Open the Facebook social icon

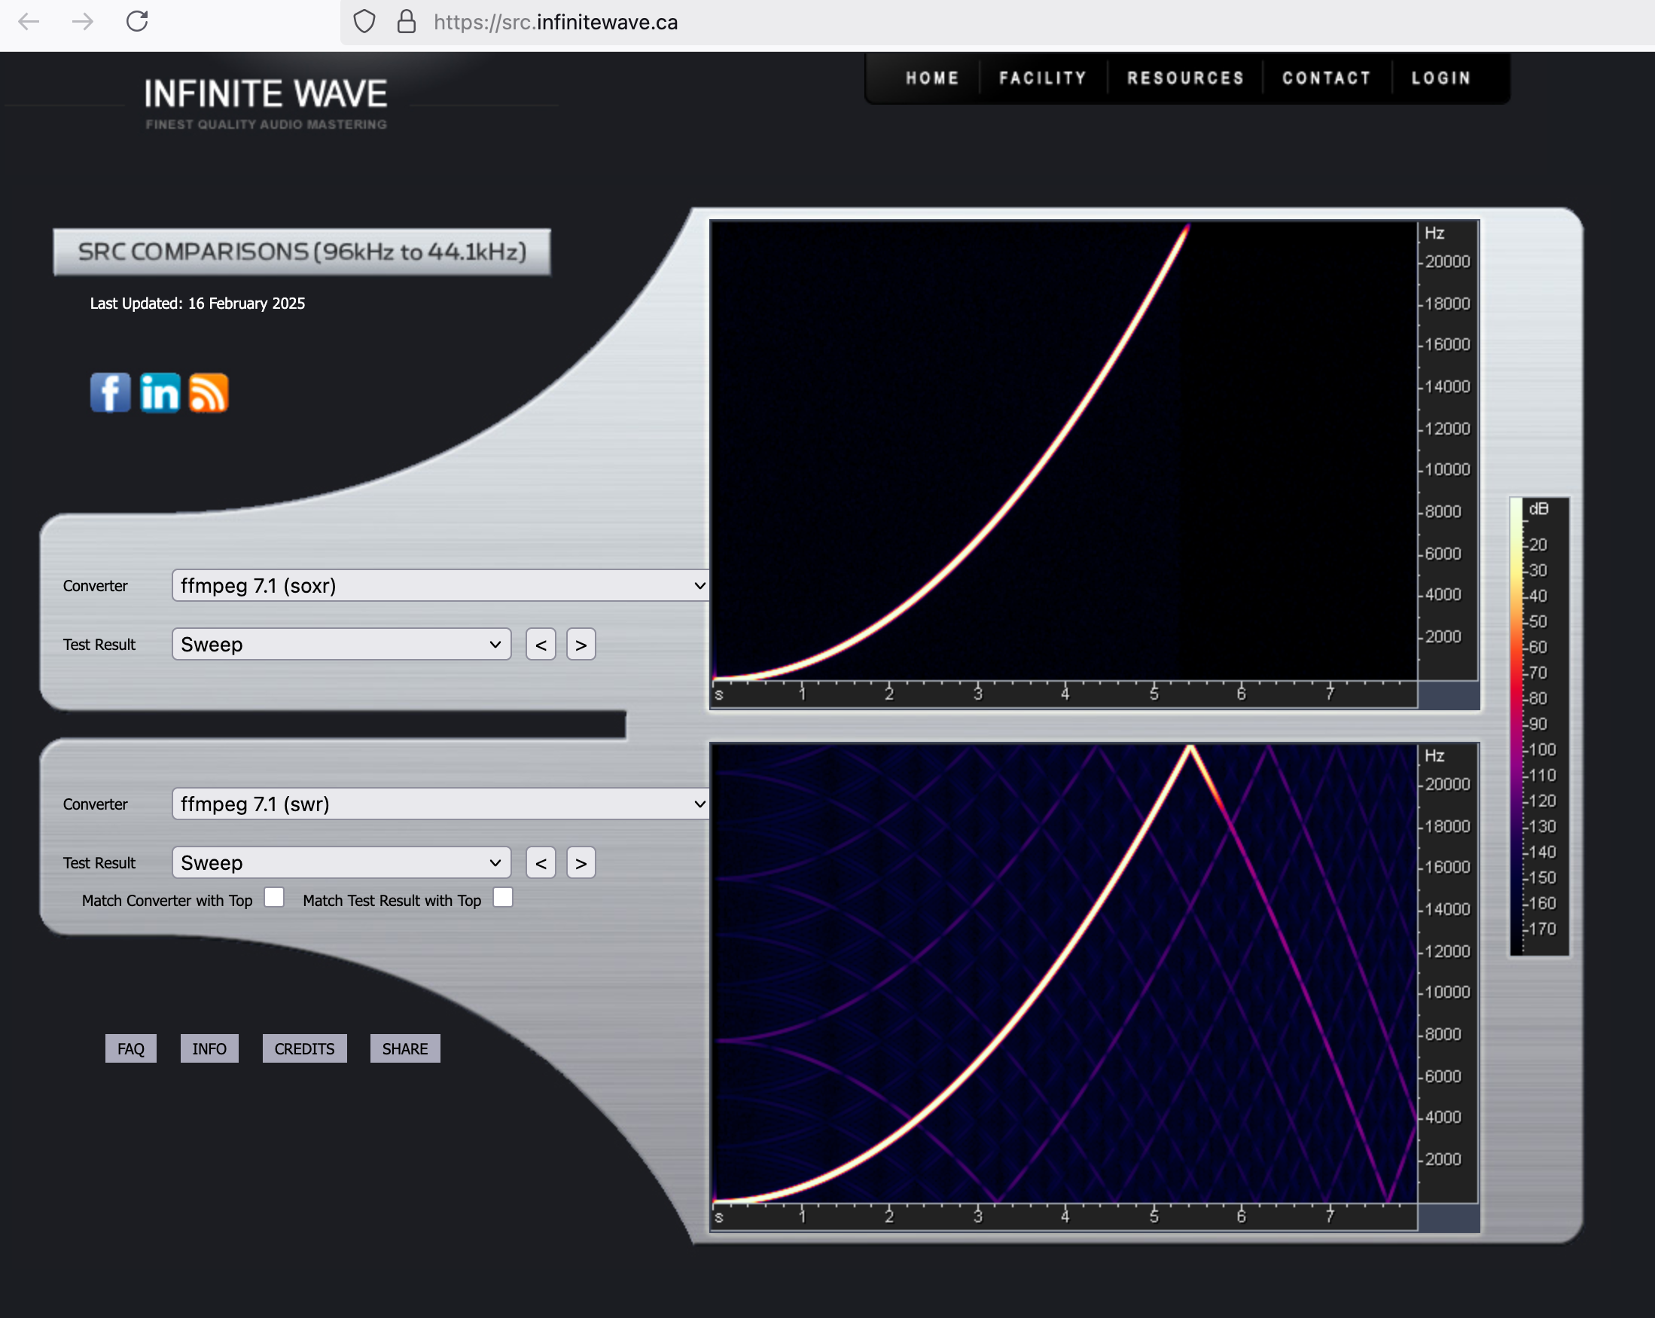point(111,393)
